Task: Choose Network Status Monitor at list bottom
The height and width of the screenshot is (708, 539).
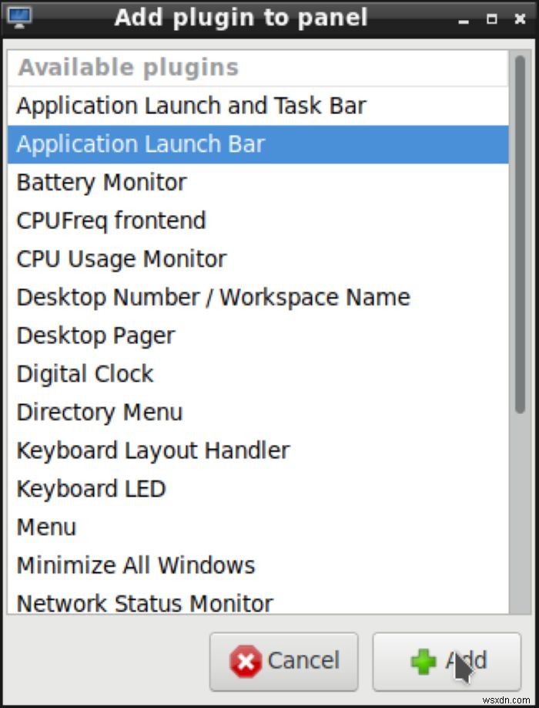Action: click(x=144, y=602)
